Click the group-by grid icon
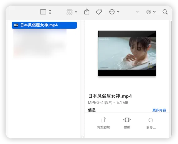 coord(70,12)
